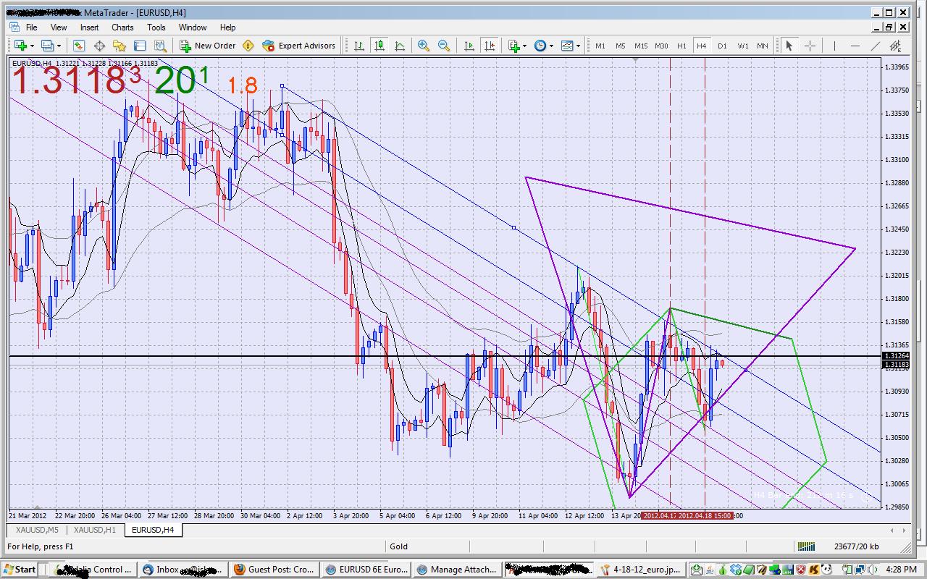Expand the Periods dropdown arrow

tap(552, 46)
